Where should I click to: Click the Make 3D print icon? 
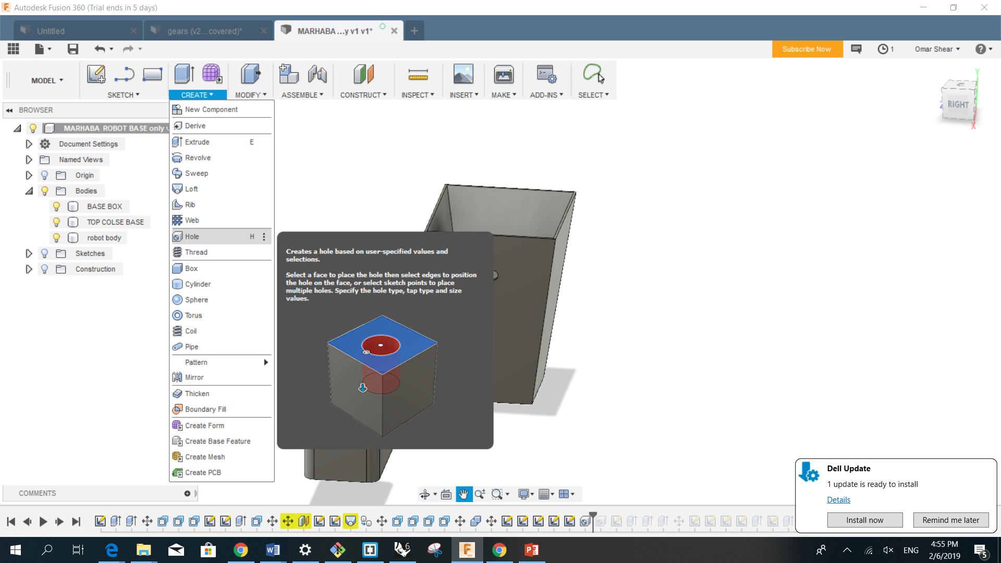point(504,74)
